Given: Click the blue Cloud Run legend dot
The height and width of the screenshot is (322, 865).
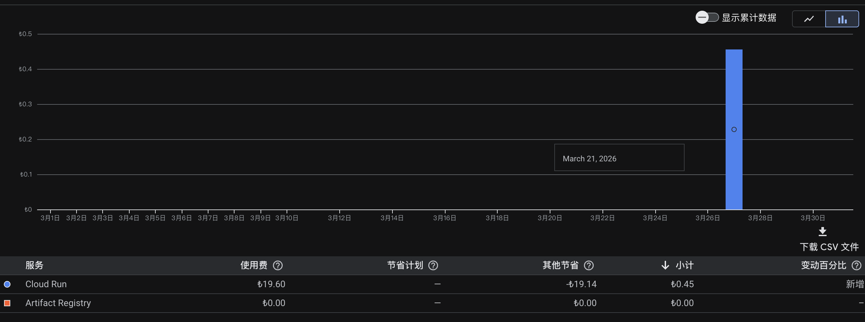Looking at the screenshot, I should tap(7, 284).
